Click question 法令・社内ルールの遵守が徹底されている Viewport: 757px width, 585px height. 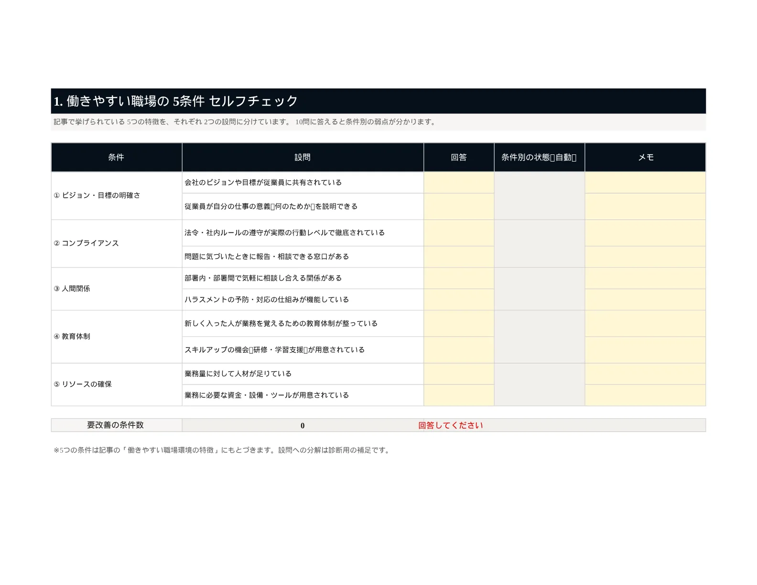click(303, 233)
